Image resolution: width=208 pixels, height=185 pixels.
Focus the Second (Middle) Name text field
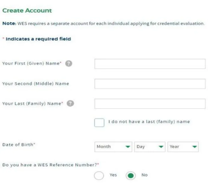[150, 84]
